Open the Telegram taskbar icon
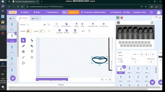The height and width of the screenshot is (92, 165). pos(3,16)
